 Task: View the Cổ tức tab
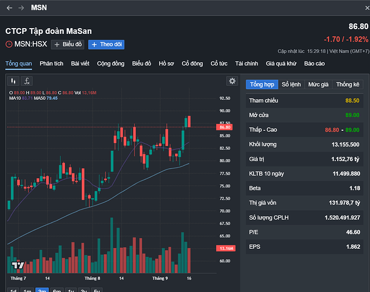pos(219,63)
